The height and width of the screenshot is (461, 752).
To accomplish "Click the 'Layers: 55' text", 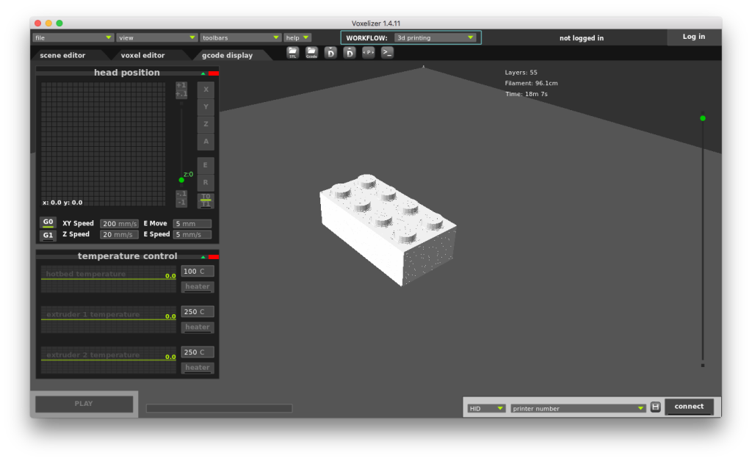I will point(521,73).
